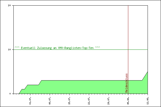
Task: Click the y-axis label 10
Action: (9, 49)
